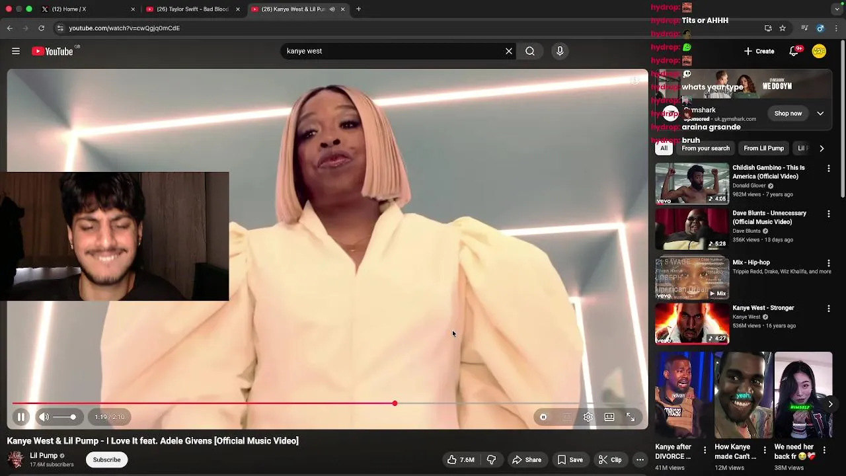Show next shorts with the arrow
This screenshot has width=846, height=476.
pyautogui.click(x=831, y=404)
